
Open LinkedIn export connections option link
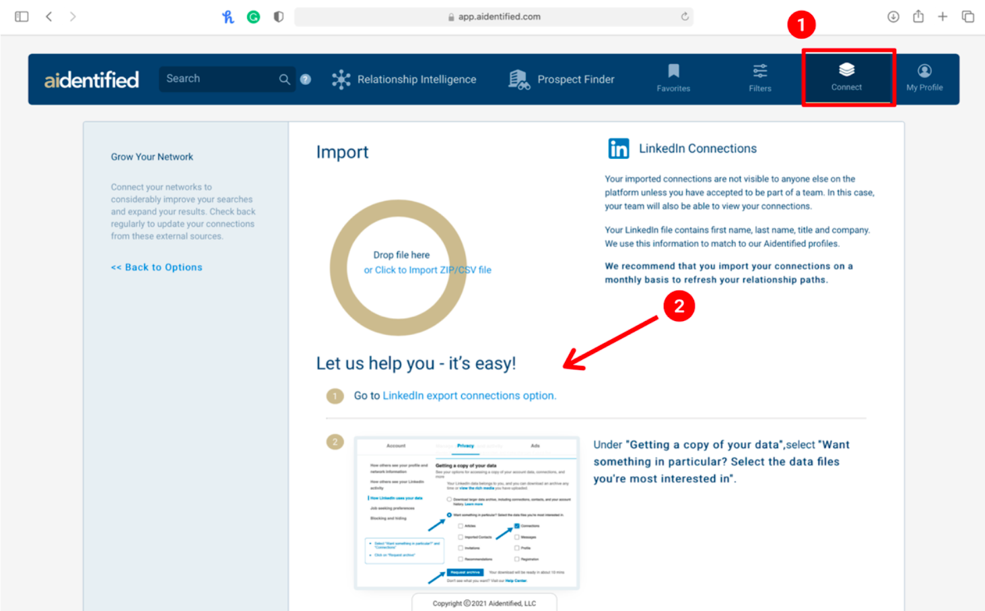(469, 396)
